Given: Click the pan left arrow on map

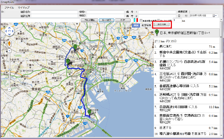Looking at the screenshot, I should 6,31.
